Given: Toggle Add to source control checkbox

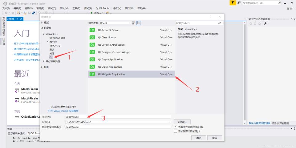Looking at the screenshot, I should tap(176, 131).
